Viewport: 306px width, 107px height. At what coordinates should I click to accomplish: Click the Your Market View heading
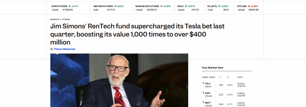point(213,68)
